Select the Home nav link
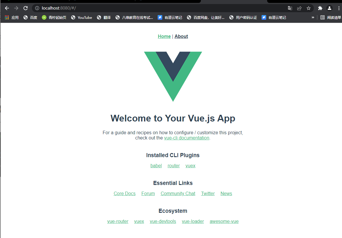The height and width of the screenshot is (238, 342). point(164,36)
